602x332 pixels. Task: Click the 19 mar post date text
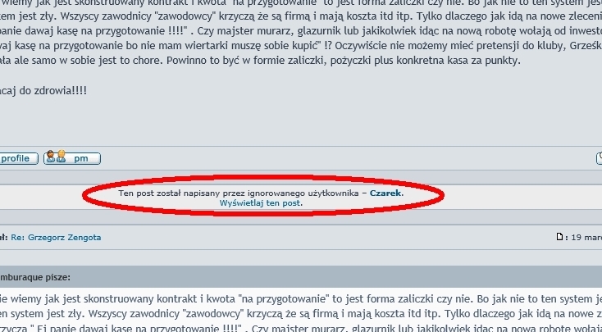[x=586, y=238]
